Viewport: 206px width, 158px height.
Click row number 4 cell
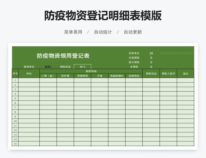click(x=15, y=94)
